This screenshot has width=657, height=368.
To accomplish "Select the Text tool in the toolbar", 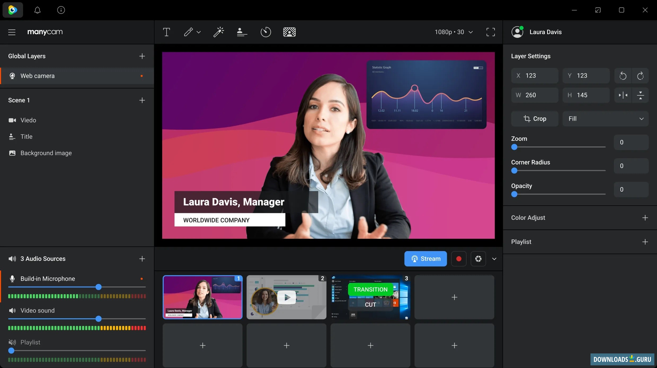I will [166, 32].
